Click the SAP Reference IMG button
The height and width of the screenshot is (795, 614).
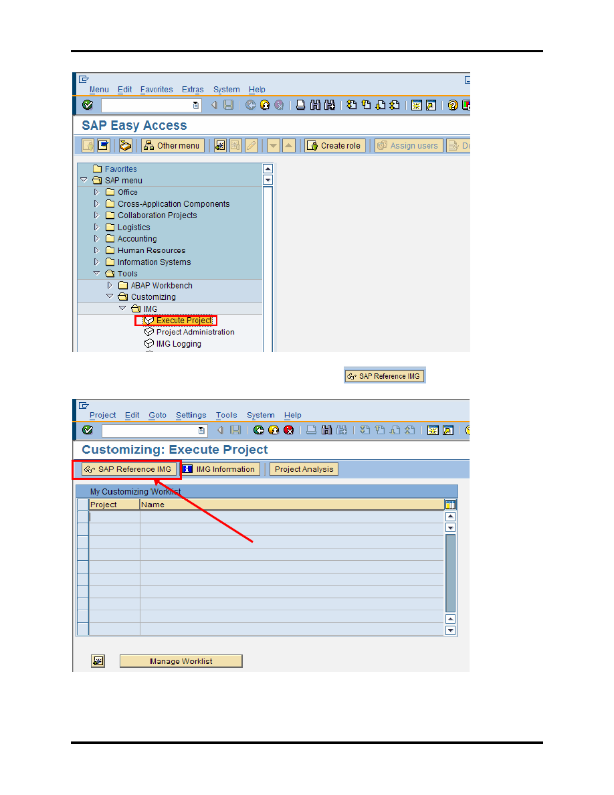(128, 469)
